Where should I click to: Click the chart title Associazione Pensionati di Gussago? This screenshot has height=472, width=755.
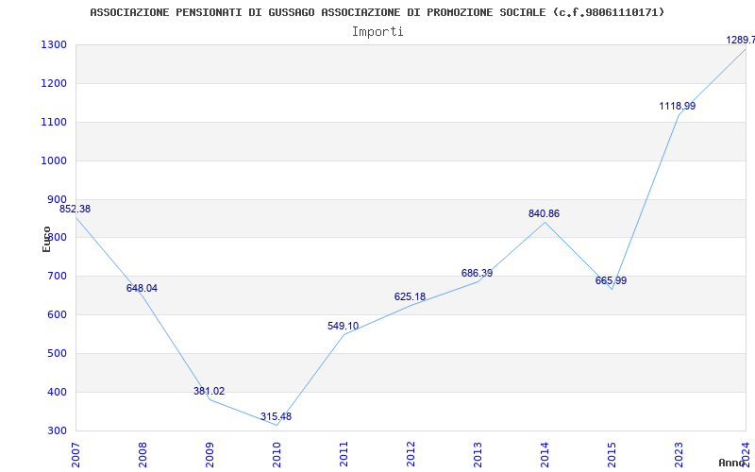377,12
